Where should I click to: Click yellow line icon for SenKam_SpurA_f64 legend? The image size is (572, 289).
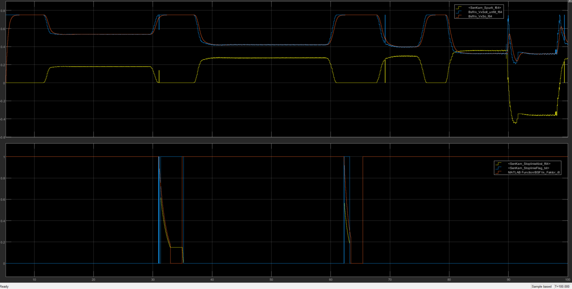(x=459, y=8)
